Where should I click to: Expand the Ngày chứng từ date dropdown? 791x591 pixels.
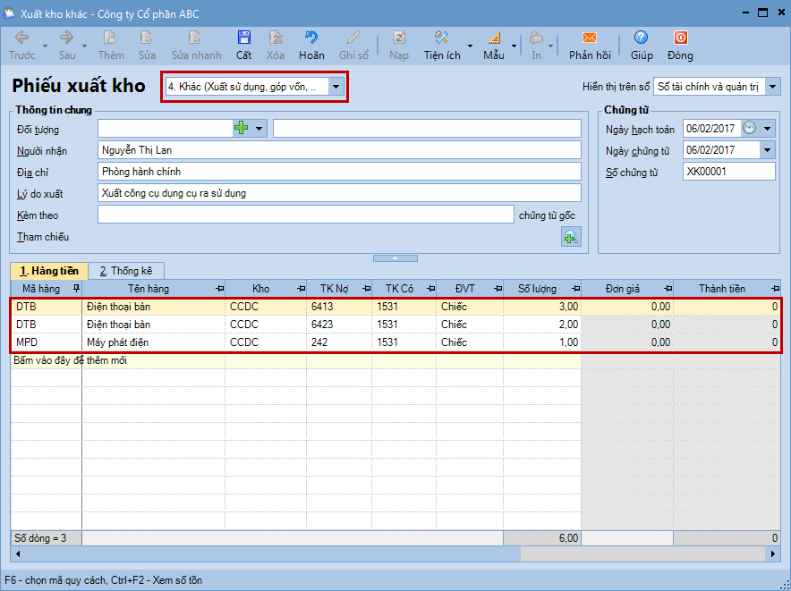tap(767, 150)
